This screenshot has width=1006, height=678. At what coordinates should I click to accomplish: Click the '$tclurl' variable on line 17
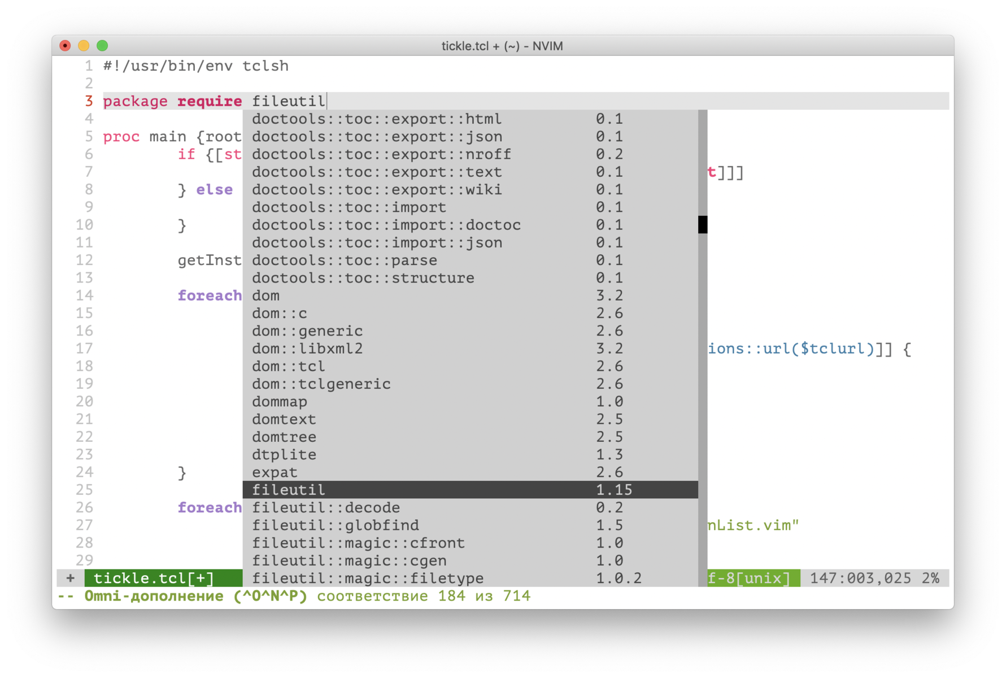click(x=833, y=349)
